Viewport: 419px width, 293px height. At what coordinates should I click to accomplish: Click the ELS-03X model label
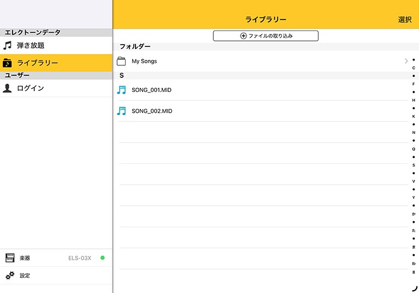pos(79,258)
